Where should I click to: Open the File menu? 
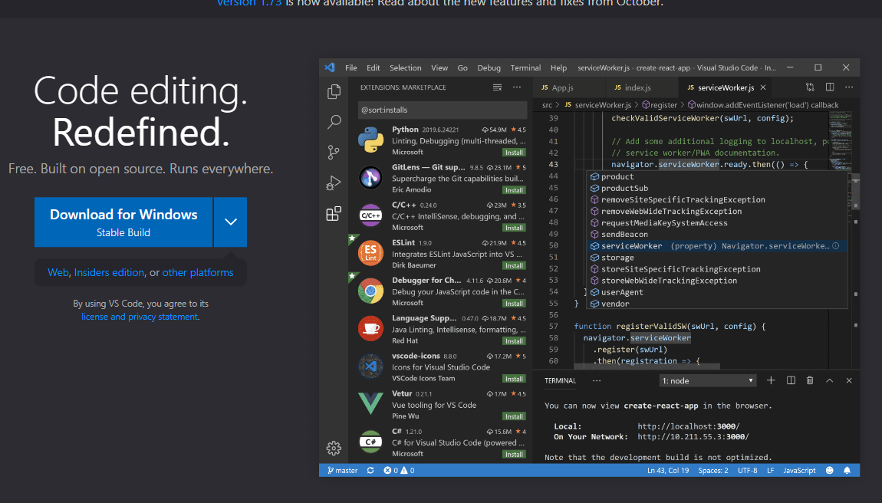[351, 67]
